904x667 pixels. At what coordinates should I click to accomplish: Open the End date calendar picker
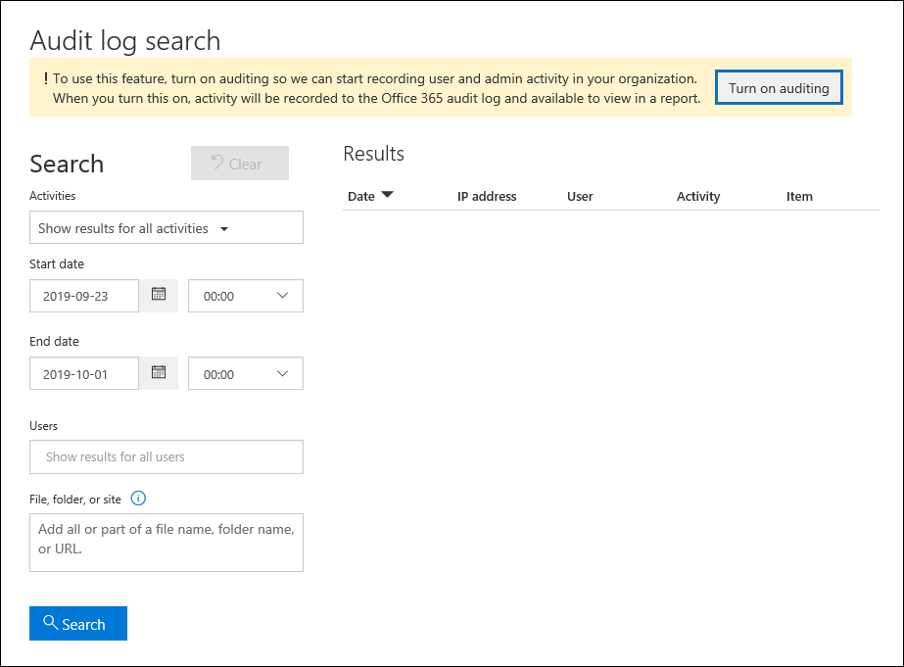[158, 373]
